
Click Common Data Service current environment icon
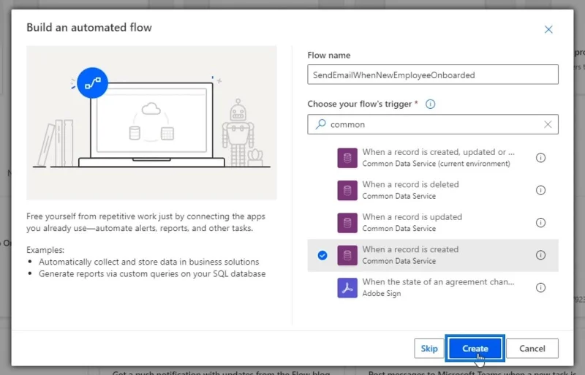pyautogui.click(x=347, y=158)
